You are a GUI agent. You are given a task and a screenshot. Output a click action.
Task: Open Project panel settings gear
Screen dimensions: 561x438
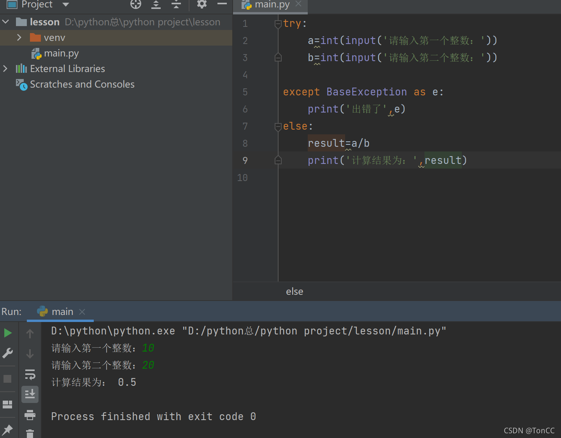(x=202, y=4)
